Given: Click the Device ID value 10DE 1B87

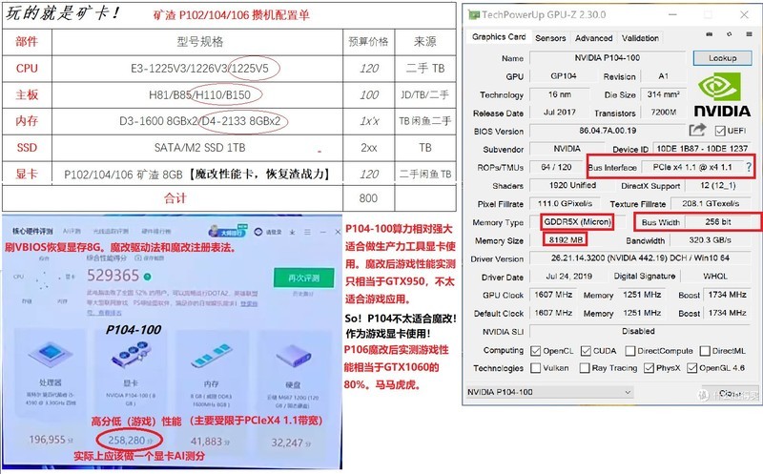Looking at the screenshot, I should tap(702, 149).
